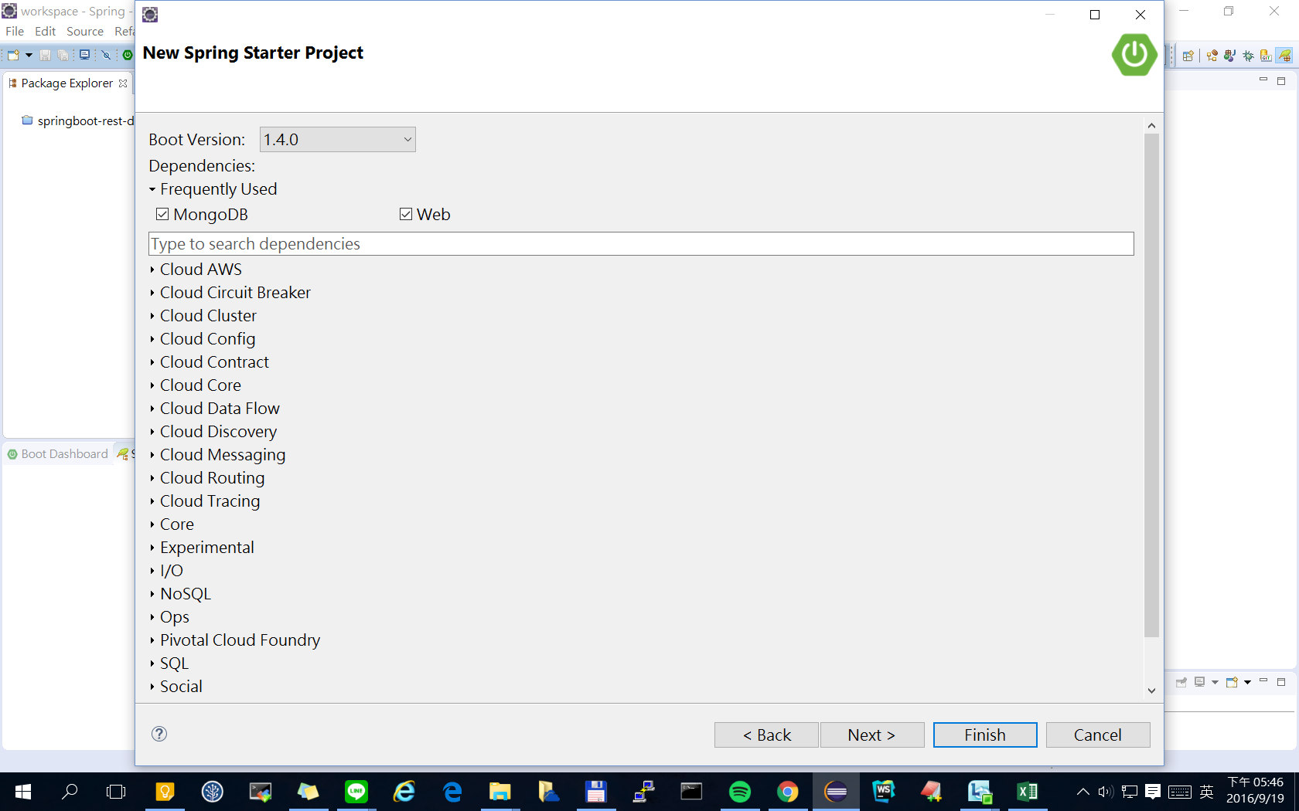Click the Save All toolbar icon
Image resolution: width=1299 pixels, height=811 pixels.
(63, 55)
